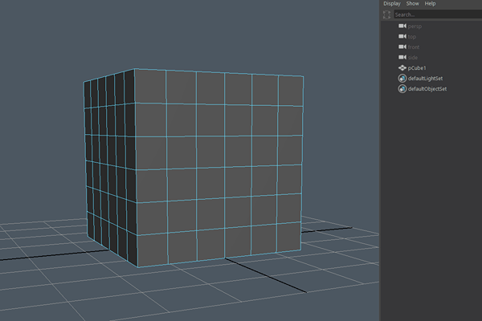Click the filter icon beside the search field
The height and width of the screenshot is (321, 482).
388,14
